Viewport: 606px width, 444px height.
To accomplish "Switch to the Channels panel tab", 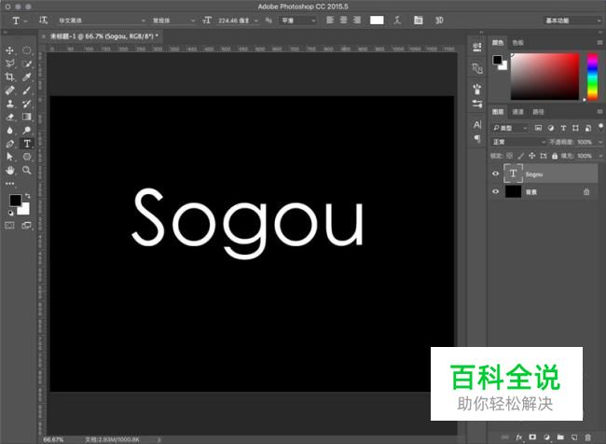I will (x=517, y=112).
